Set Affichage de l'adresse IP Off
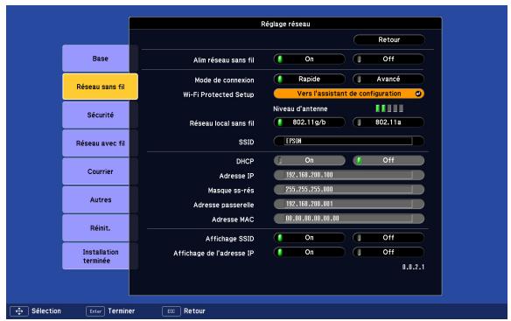The image size is (511, 321). pyautogui.click(x=388, y=252)
